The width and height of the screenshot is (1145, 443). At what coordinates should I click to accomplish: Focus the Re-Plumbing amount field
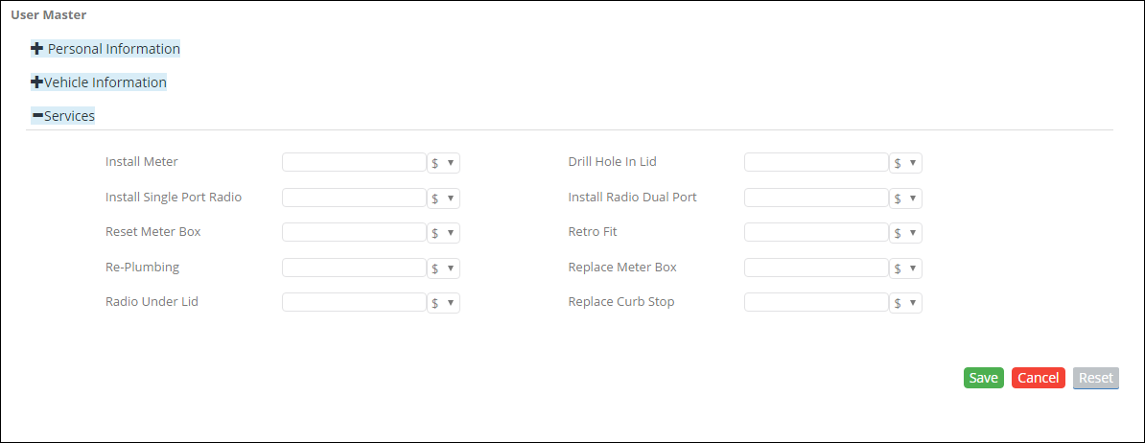(354, 268)
